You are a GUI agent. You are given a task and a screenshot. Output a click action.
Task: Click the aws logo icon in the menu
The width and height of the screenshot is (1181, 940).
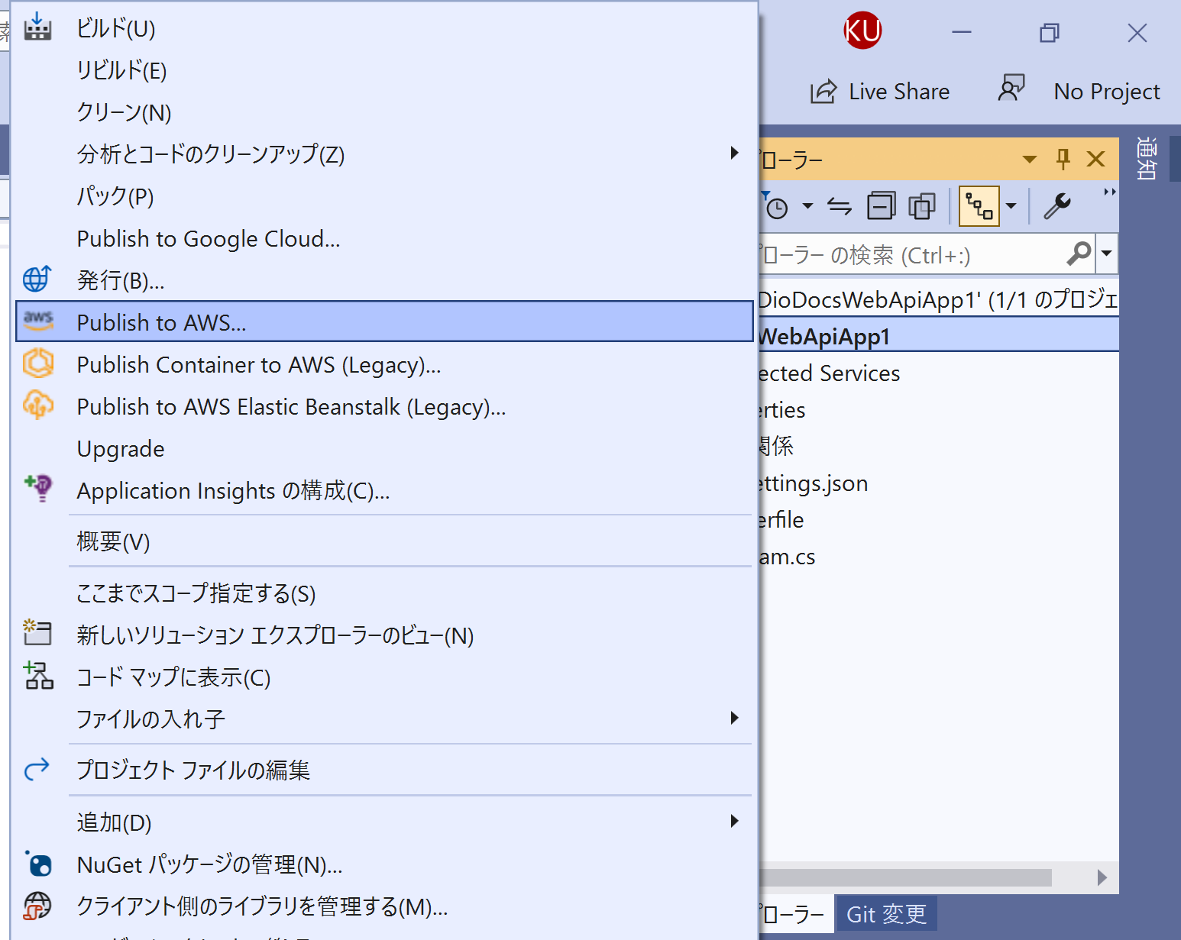(38, 321)
